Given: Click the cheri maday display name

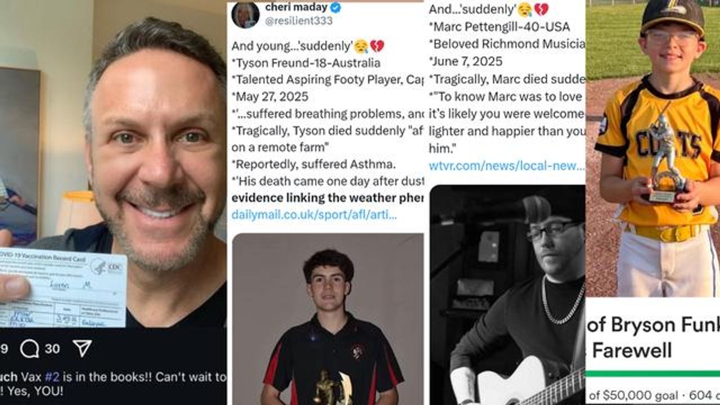Looking at the screenshot, I should [295, 7].
